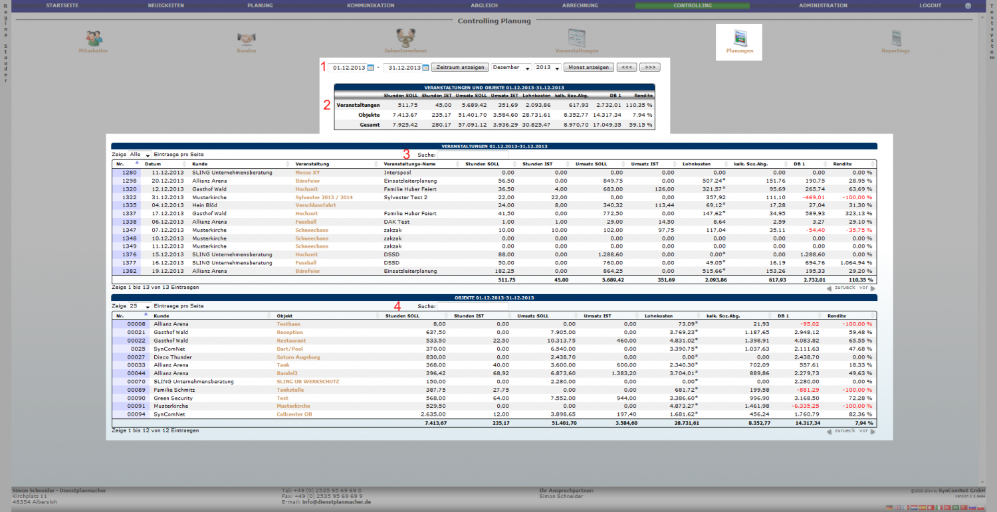Go to the Startseite menu

coord(62,5)
